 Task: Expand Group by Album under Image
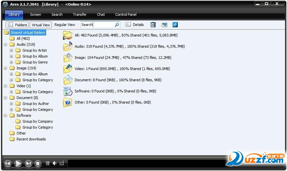coord(11,74)
